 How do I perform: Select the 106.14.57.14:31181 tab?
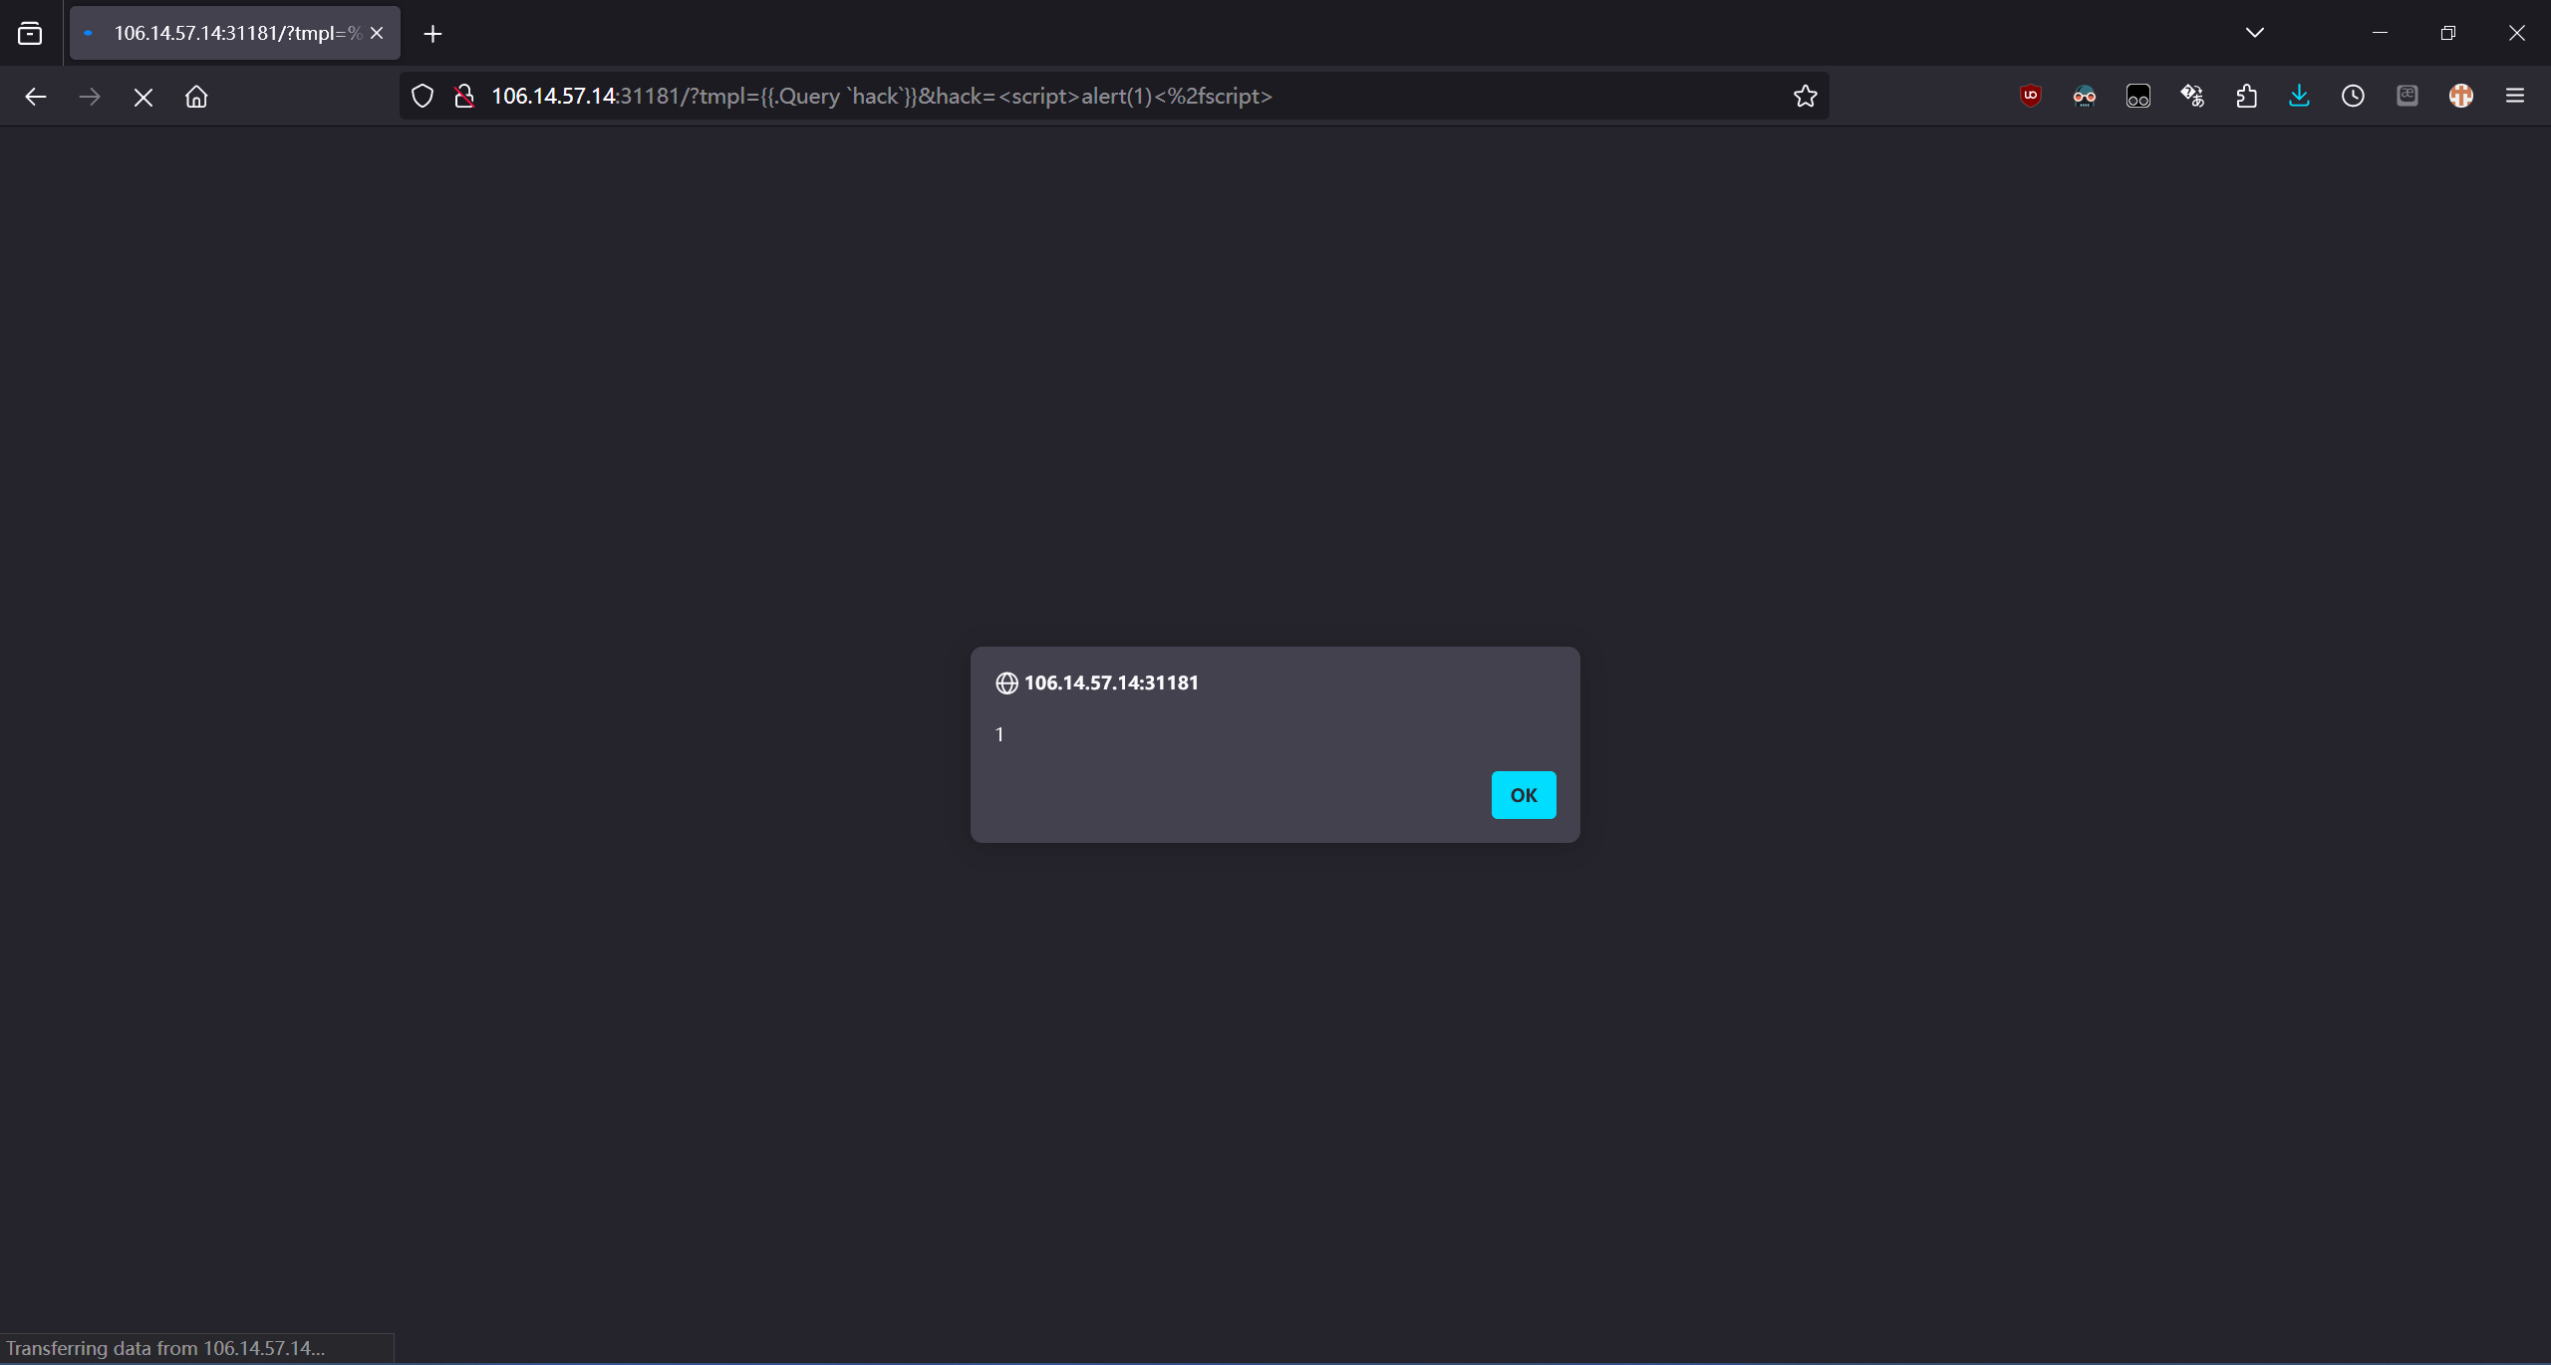(229, 33)
